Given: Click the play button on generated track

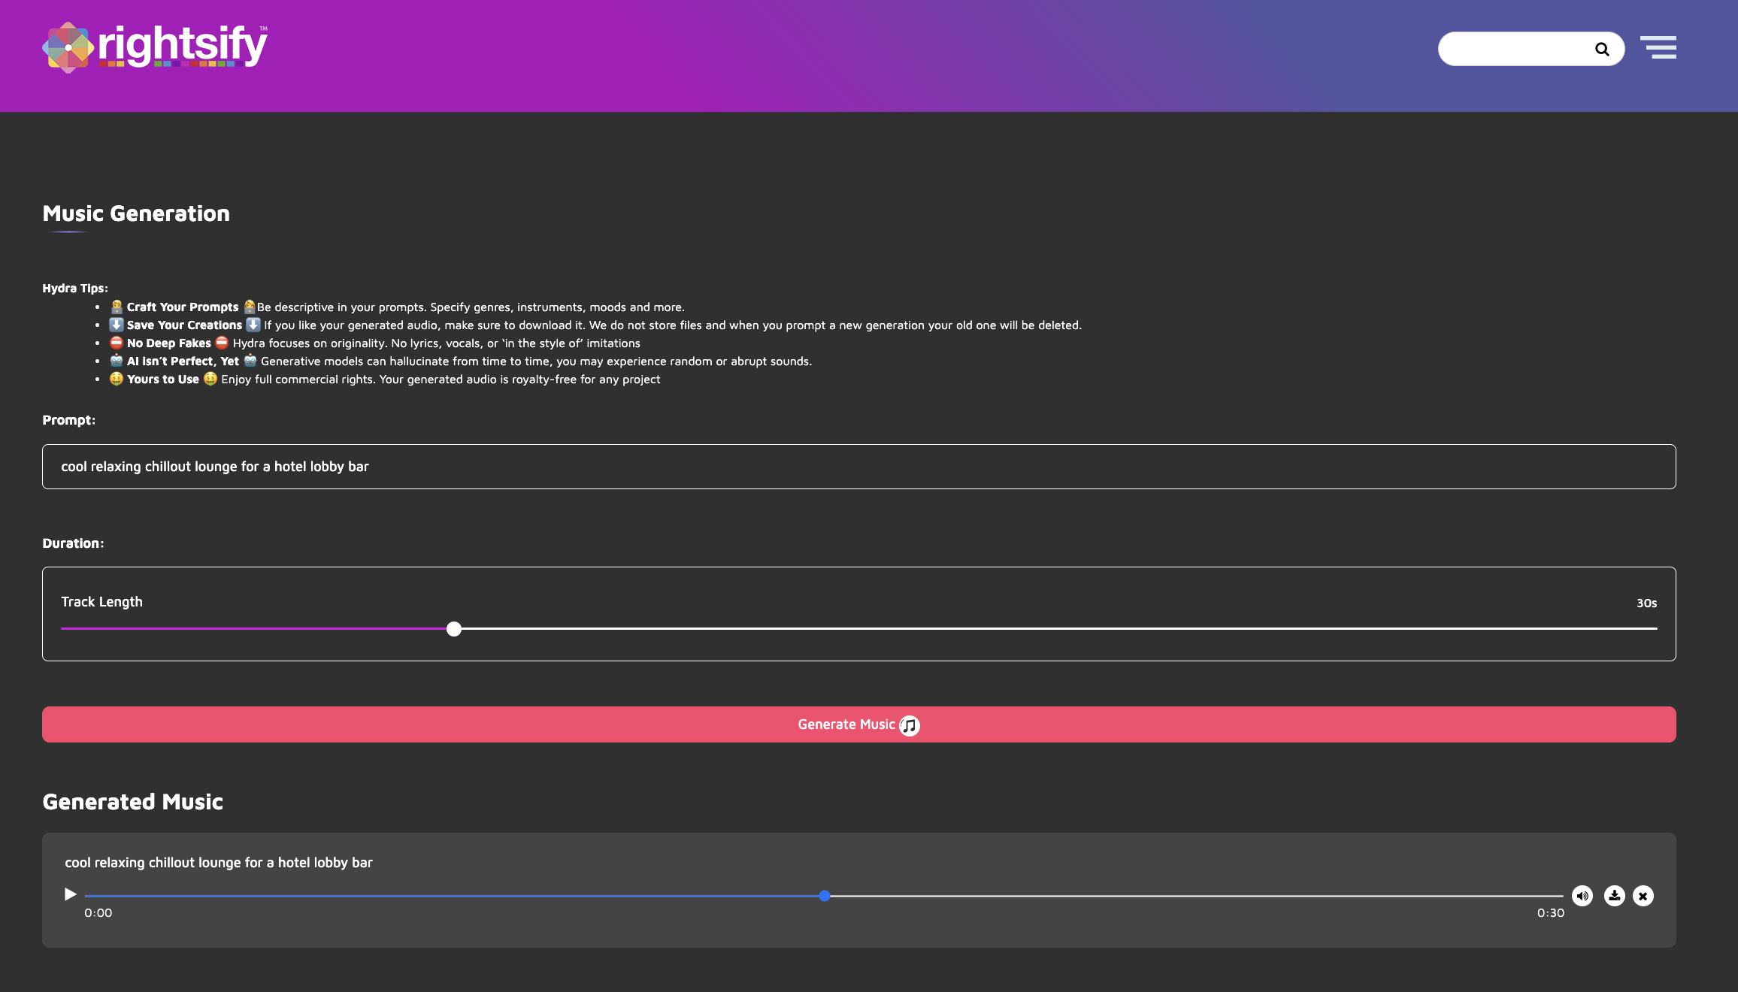Looking at the screenshot, I should [69, 894].
